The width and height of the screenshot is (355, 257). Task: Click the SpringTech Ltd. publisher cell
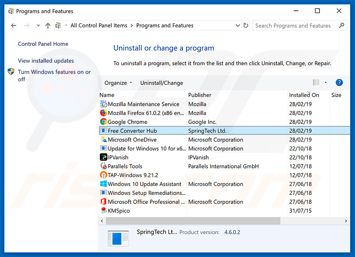(207, 131)
